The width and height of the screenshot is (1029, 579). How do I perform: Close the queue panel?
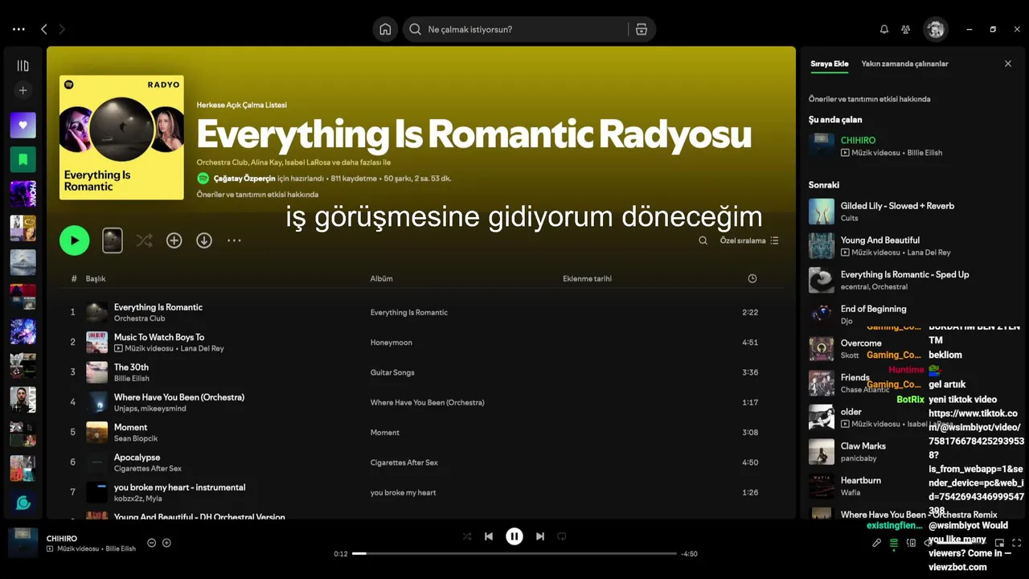(x=1008, y=64)
